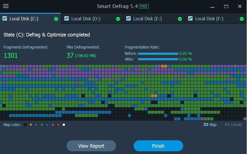Image resolution: width=250 pixels, height=154 pixels.
Task: Click green checkmark status on Local Disk (C:)
Action: [x=56, y=19]
